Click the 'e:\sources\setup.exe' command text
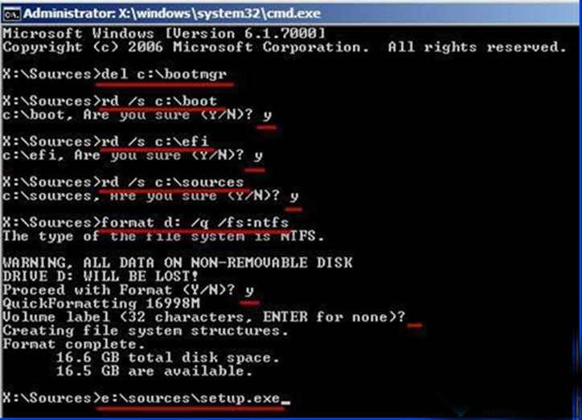Image resolution: width=582 pixels, height=420 pixels. pos(190,398)
